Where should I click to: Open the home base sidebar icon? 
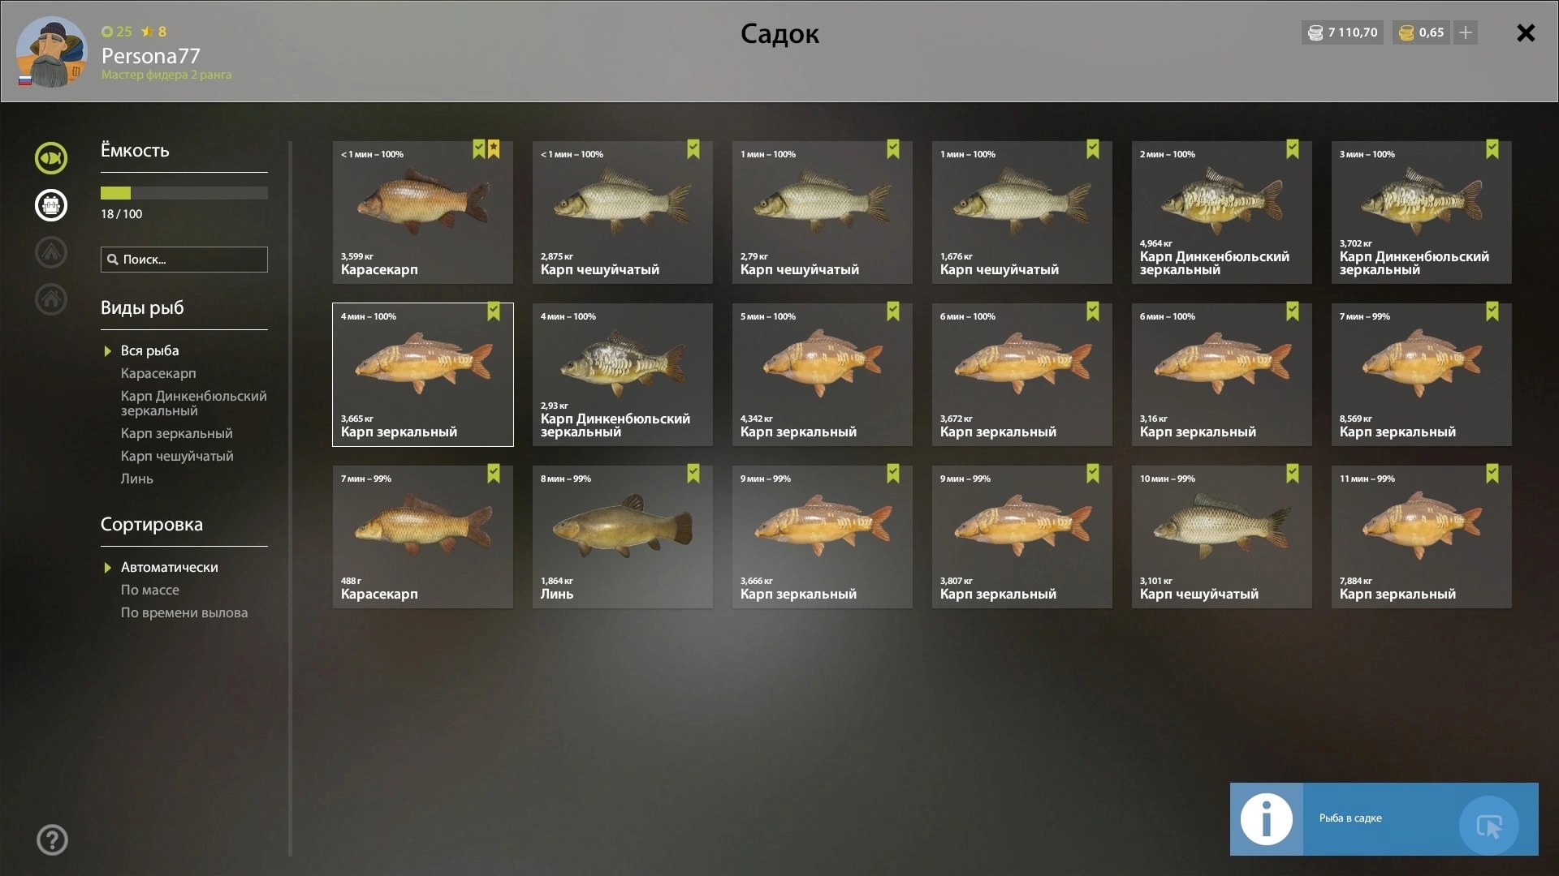tap(51, 298)
